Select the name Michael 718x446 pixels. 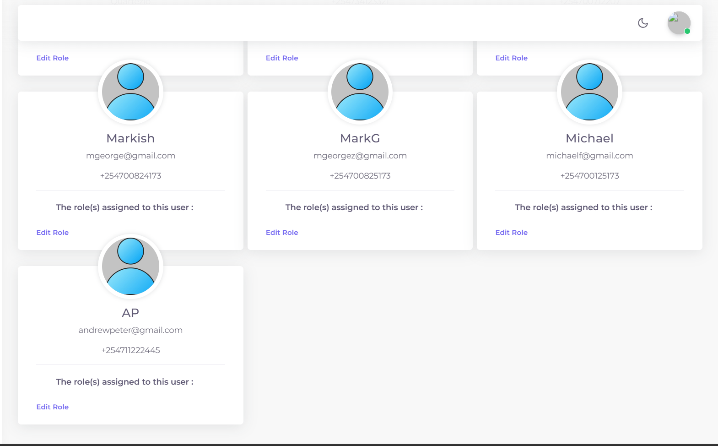(589, 138)
